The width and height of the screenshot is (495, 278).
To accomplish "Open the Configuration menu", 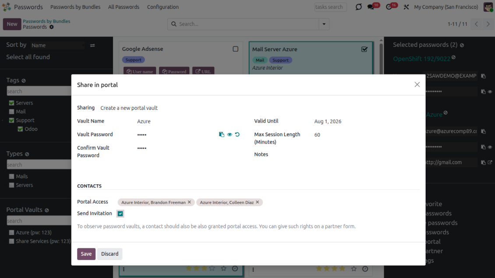I will (163, 7).
